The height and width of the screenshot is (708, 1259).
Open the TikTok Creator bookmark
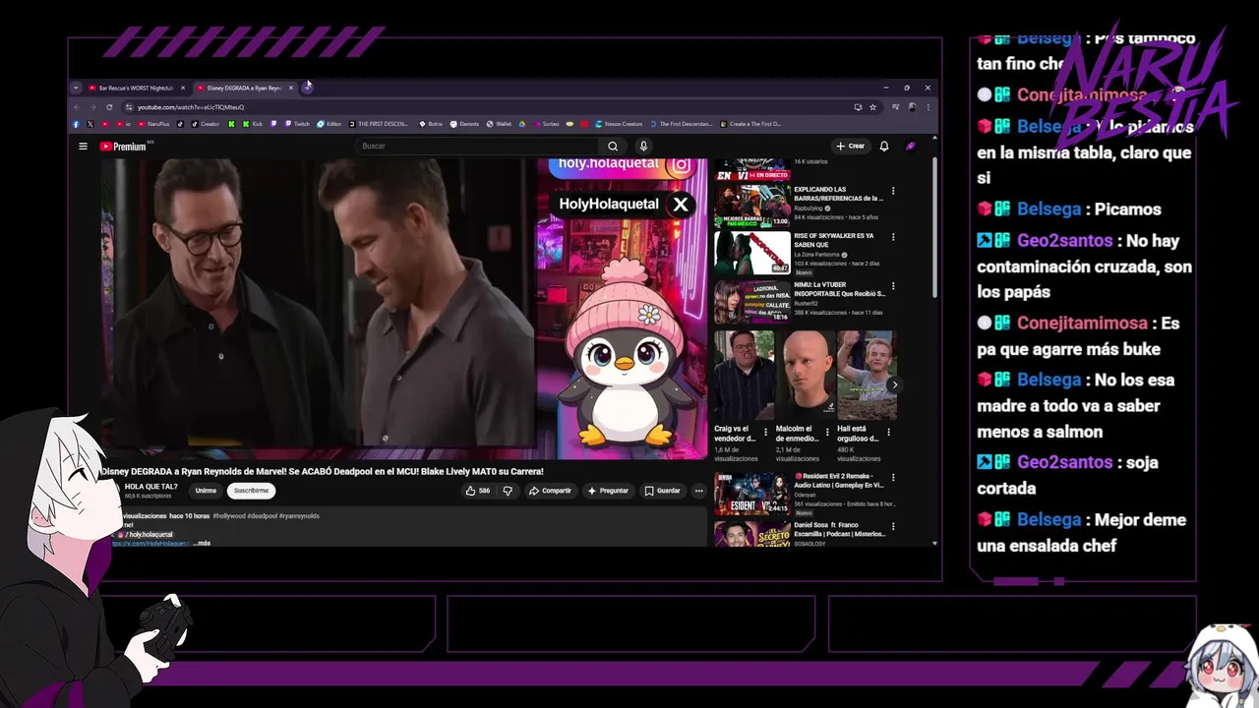pos(205,124)
